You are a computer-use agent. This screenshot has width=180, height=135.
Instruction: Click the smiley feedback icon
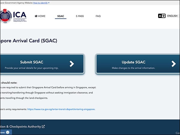pyautogui.click(x=7, y=132)
